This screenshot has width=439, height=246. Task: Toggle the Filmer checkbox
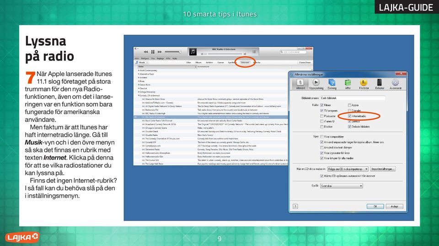click(x=321, y=105)
